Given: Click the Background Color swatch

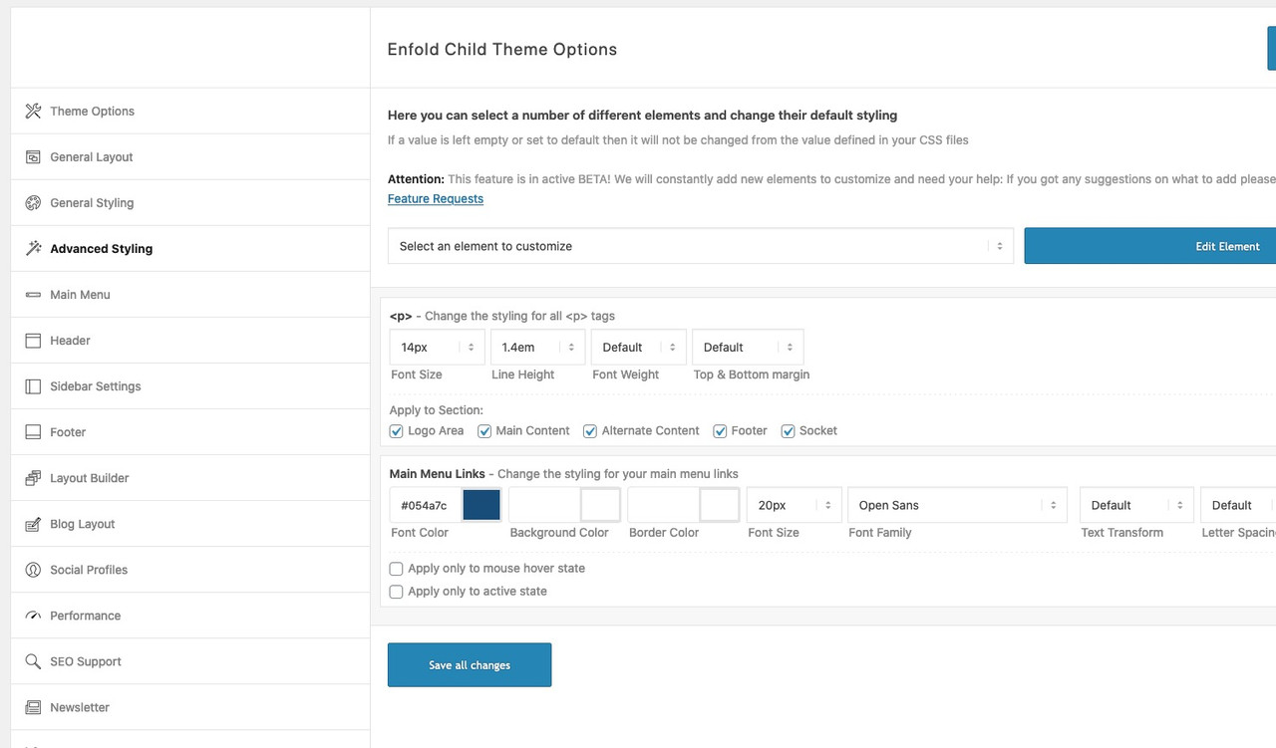Looking at the screenshot, I should pyautogui.click(x=601, y=505).
